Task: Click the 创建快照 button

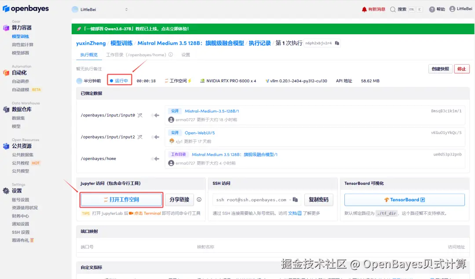Action: click(440, 69)
